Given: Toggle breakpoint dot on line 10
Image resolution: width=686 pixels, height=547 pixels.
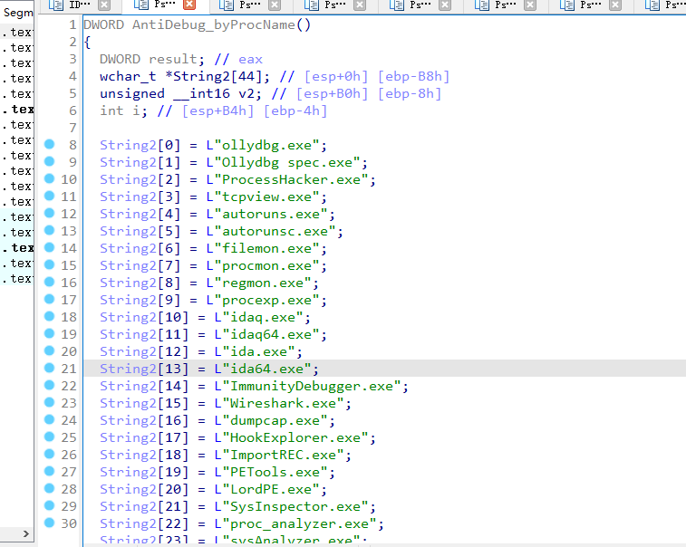Looking at the screenshot, I should 50,178.
